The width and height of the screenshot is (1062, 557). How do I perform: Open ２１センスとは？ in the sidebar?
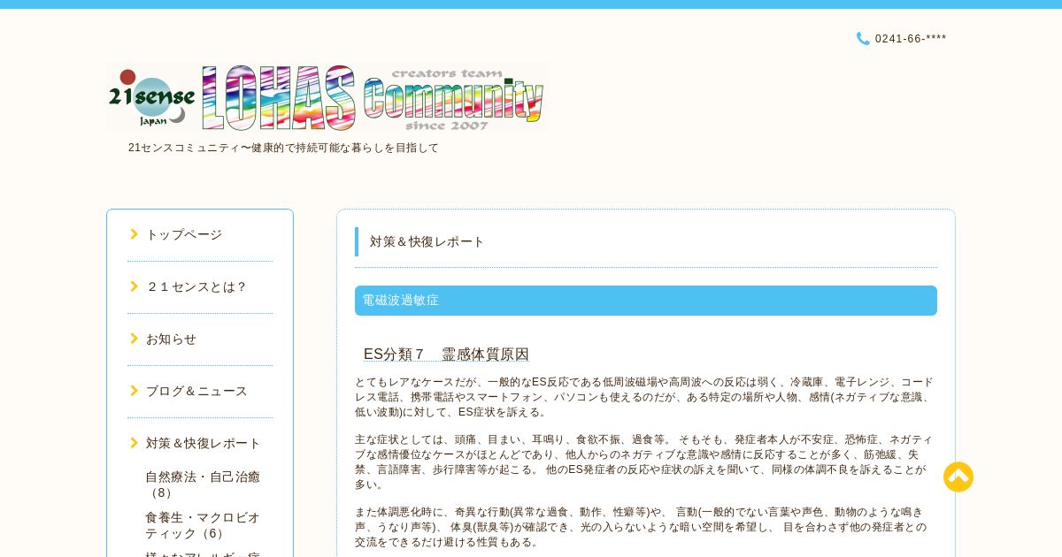coord(196,286)
